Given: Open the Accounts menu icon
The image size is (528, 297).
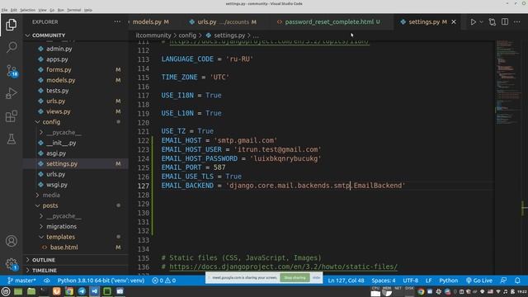Looking at the screenshot, I should point(11,241).
